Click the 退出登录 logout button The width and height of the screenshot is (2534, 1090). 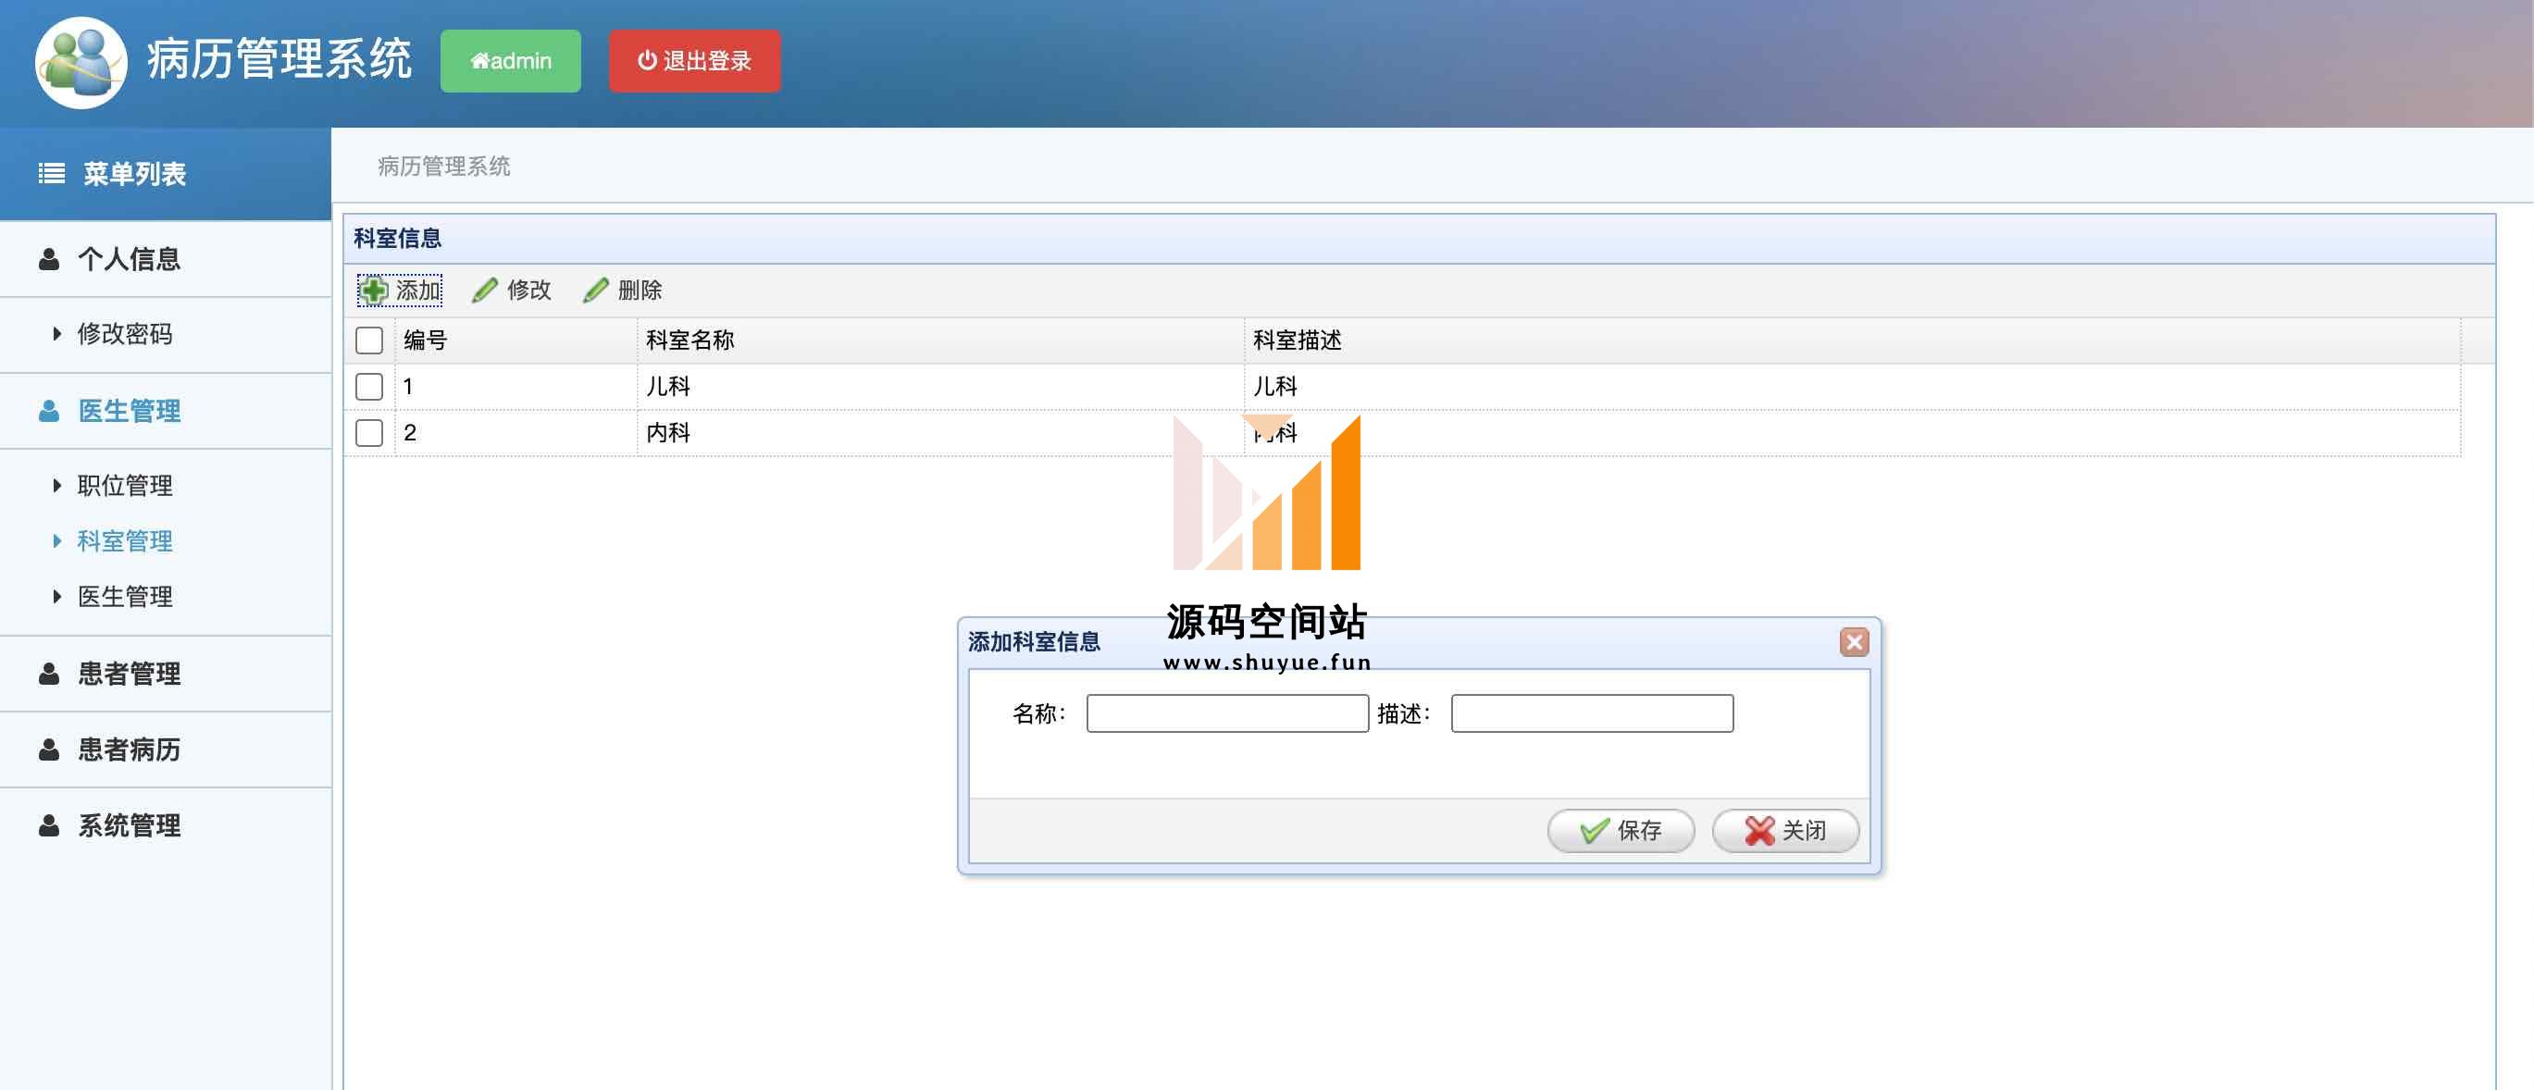(694, 61)
